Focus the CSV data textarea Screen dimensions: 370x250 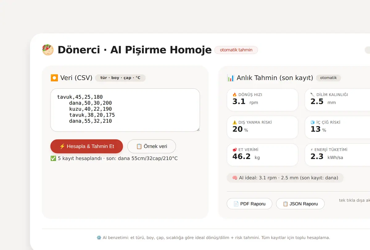click(125, 110)
